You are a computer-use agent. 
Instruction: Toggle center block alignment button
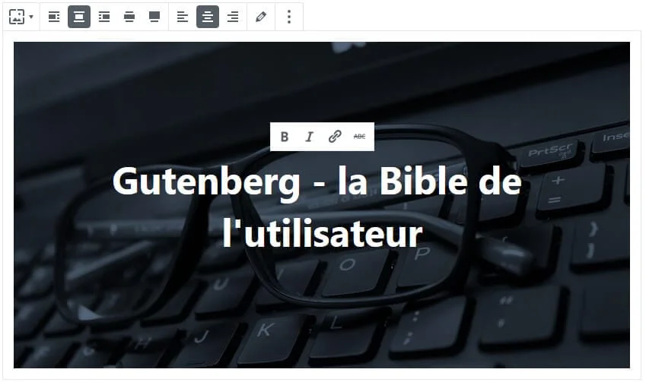tap(79, 17)
